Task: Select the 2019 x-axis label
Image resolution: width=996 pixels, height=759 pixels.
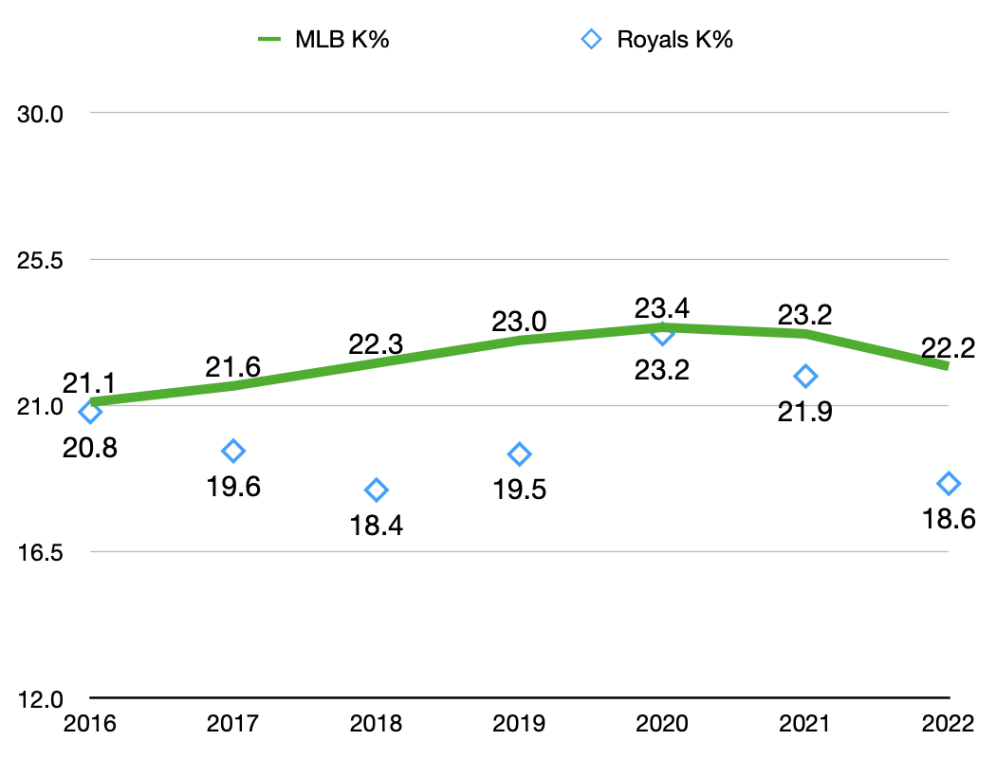Action: (519, 724)
